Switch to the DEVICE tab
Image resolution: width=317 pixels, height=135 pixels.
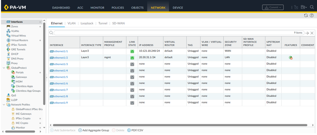[x=178, y=8]
